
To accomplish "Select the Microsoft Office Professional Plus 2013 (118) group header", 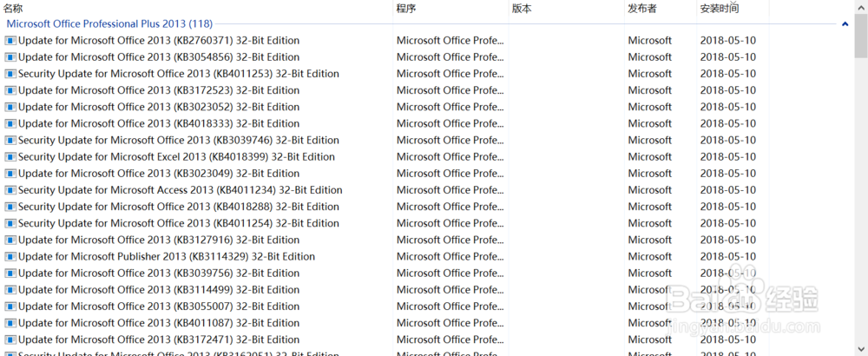I will click(x=109, y=23).
